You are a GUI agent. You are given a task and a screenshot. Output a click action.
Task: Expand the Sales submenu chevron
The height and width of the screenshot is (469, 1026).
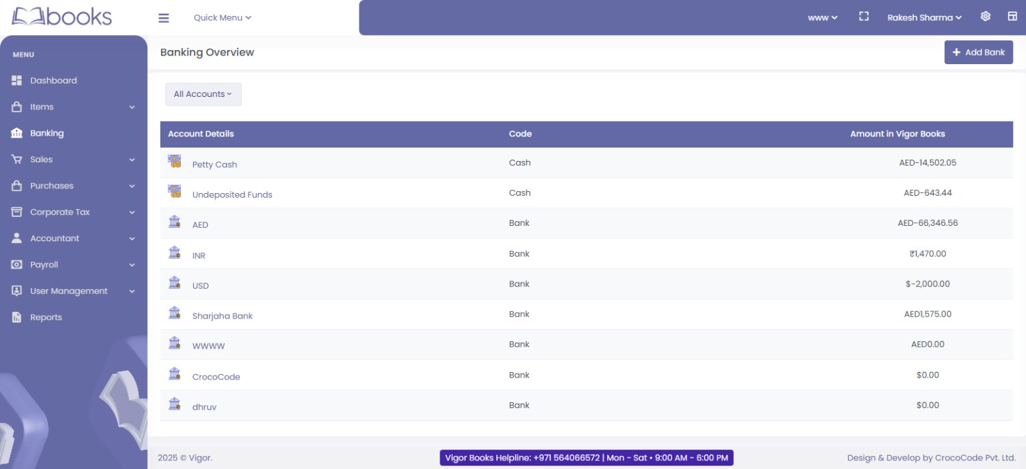132,160
